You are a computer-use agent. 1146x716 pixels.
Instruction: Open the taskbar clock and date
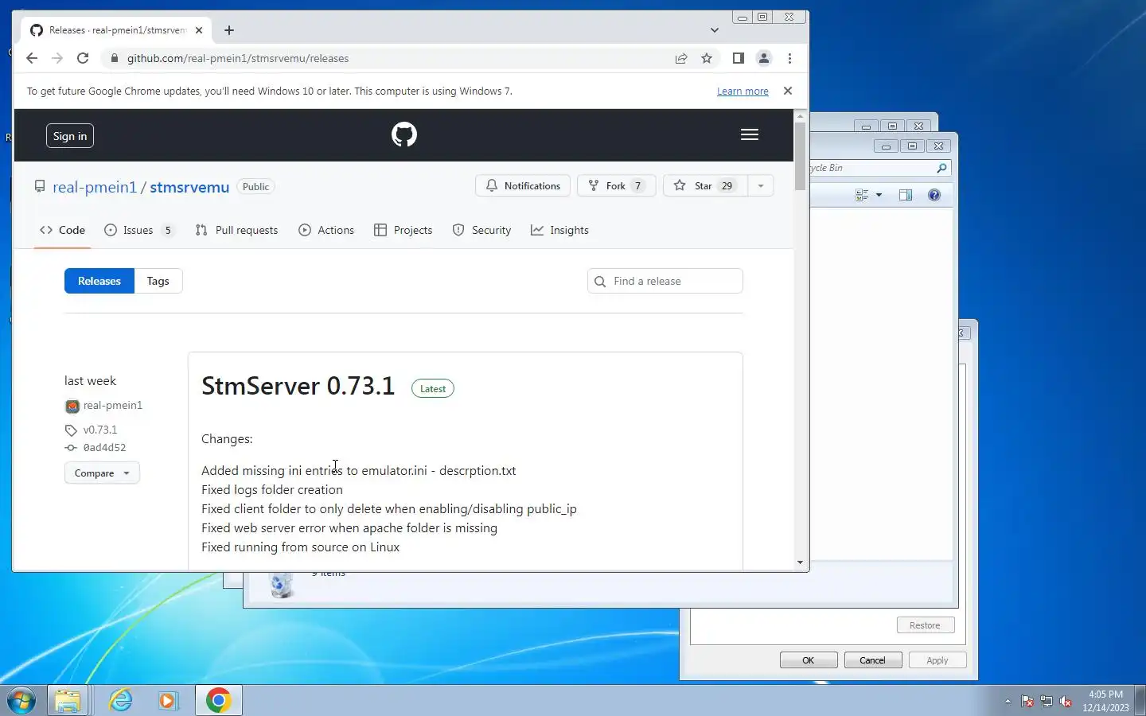1105,701
